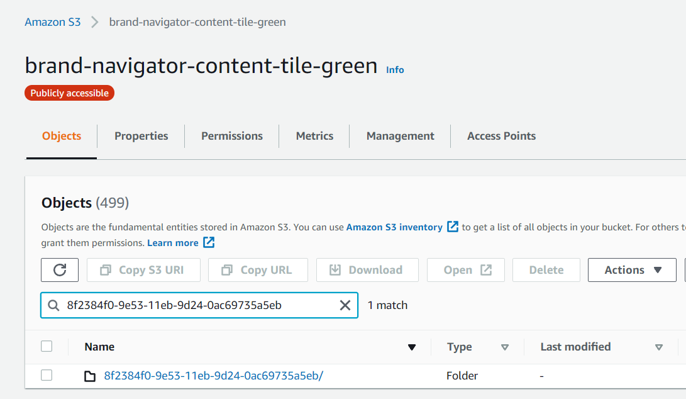Click the Copy URL button
Image resolution: width=686 pixels, height=399 pixels.
258,270
